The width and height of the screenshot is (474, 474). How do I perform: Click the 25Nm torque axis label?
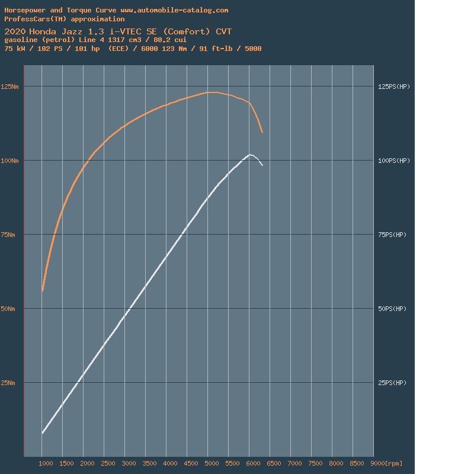8,383
